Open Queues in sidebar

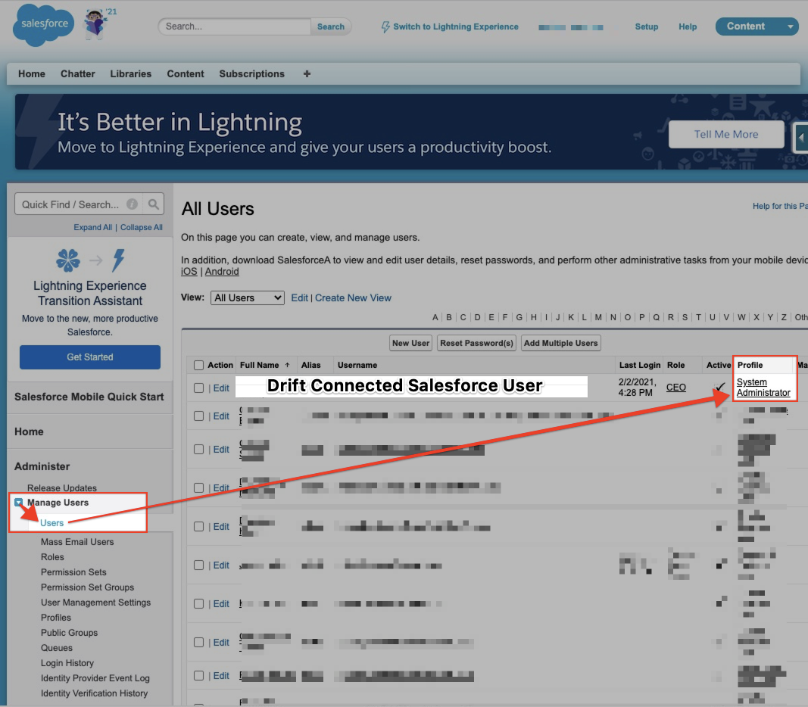(x=57, y=648)
